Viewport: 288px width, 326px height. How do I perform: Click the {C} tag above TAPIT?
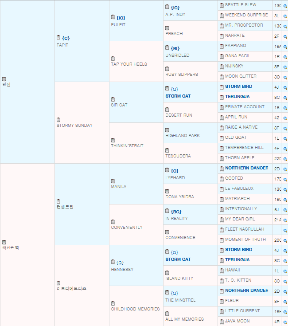pos(66,38)
